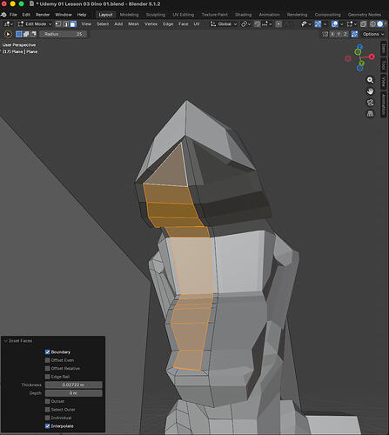Adjust the Depth value field
The height and width of the screenshot is (435, 389).
(74, 393)
